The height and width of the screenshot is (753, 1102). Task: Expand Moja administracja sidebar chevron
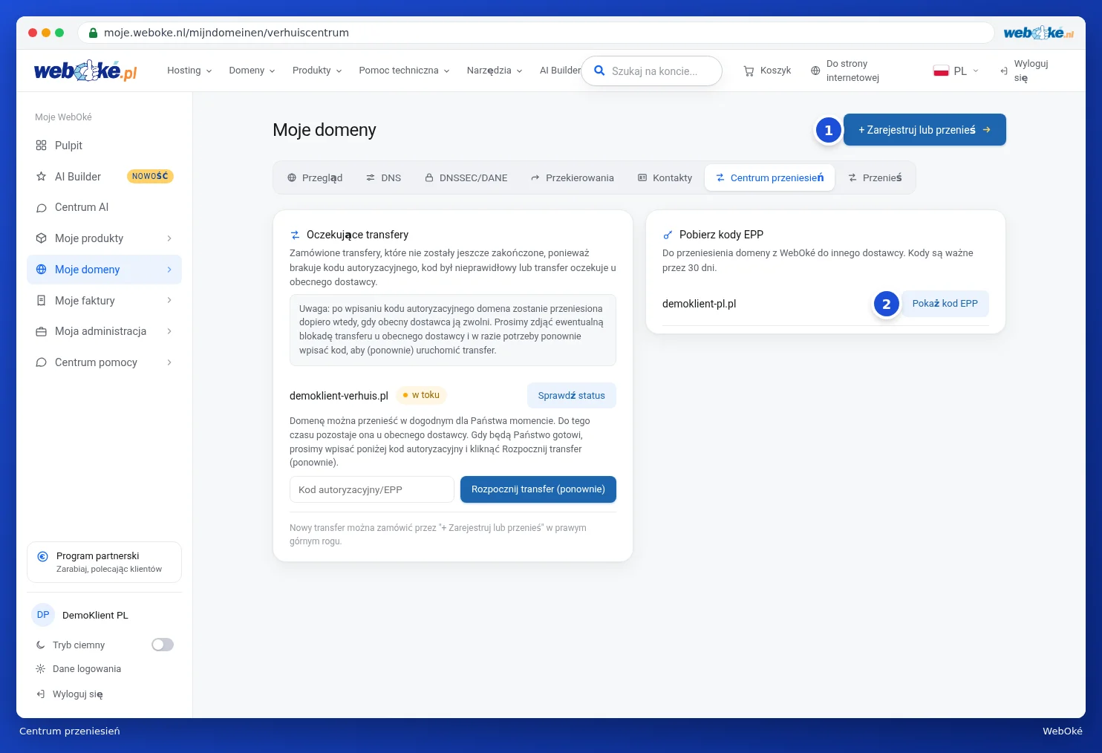coord(169,331)
